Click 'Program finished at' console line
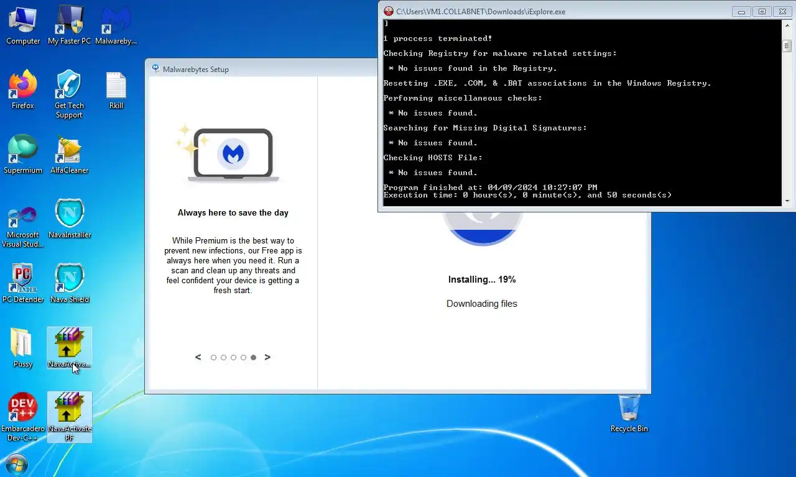 [490, 187]
